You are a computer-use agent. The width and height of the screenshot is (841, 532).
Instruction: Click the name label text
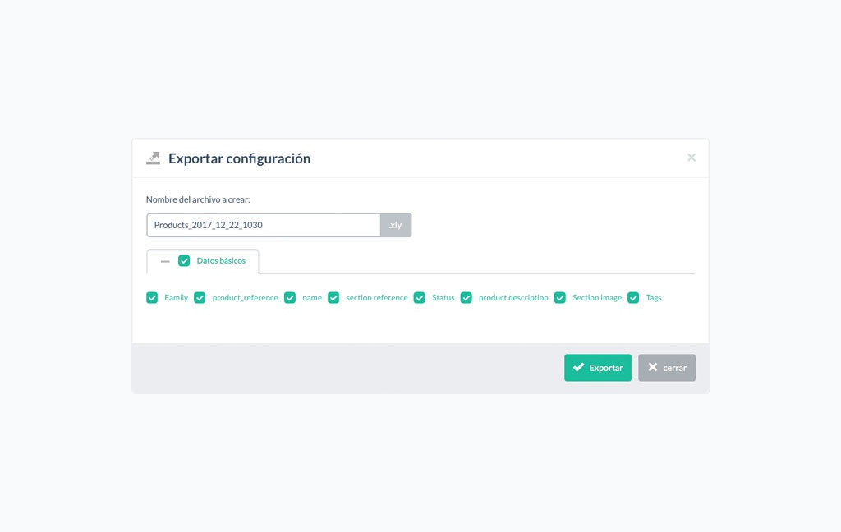click(x=312, y=298)
